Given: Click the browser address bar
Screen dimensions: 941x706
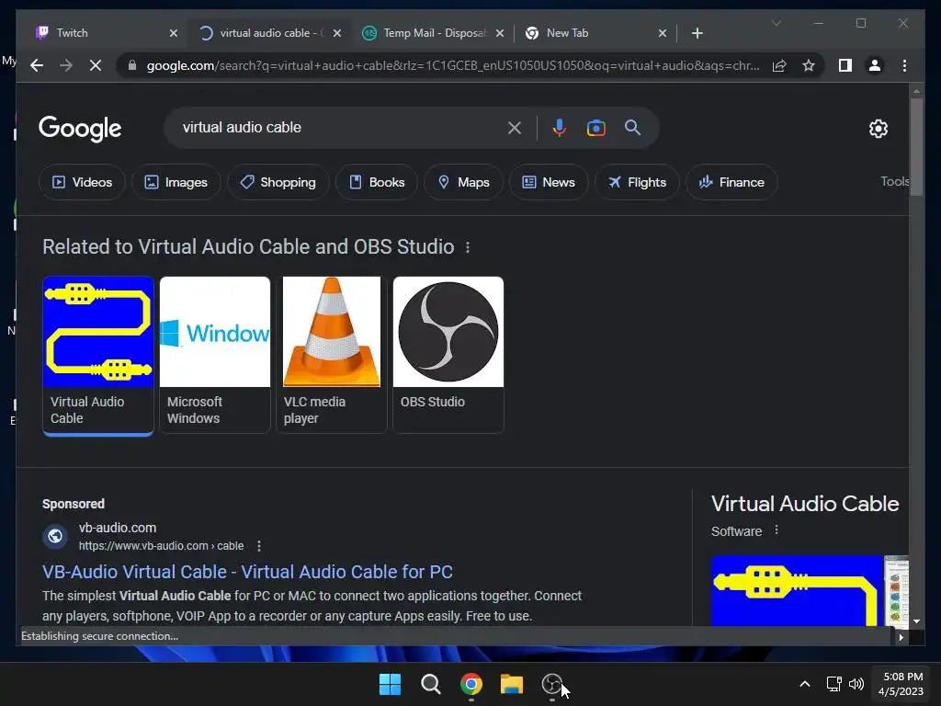Looking at the screenshot, I should point(453,65).
